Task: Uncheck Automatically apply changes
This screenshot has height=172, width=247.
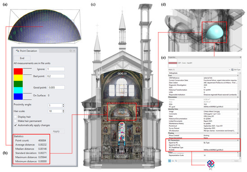Action: coord(15,125)
